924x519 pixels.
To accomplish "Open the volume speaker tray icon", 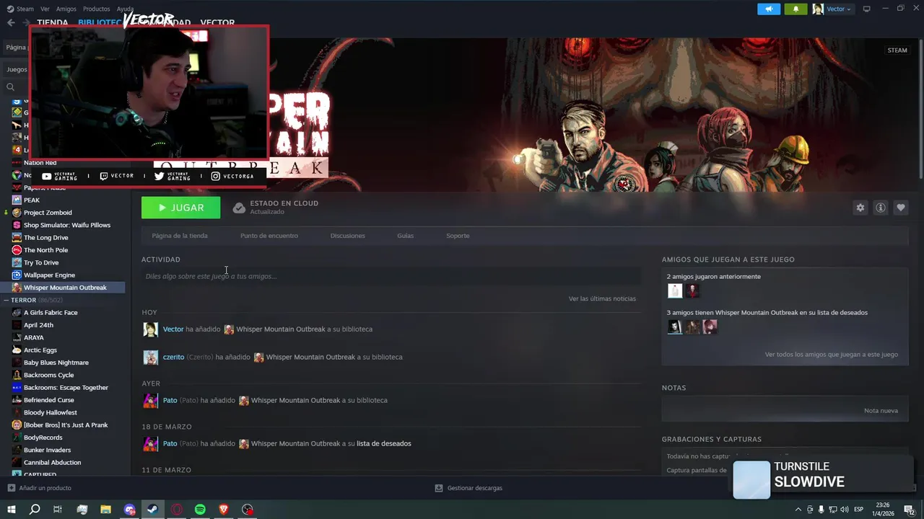I will click(x=844, y=510).
